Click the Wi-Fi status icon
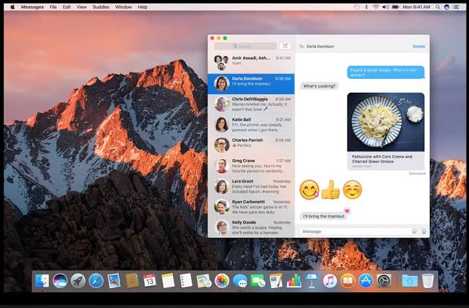The height and width of the screenshot is (308, 469). (376, 7)
